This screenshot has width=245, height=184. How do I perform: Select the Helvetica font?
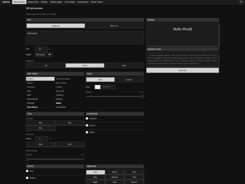pos(40,103)
